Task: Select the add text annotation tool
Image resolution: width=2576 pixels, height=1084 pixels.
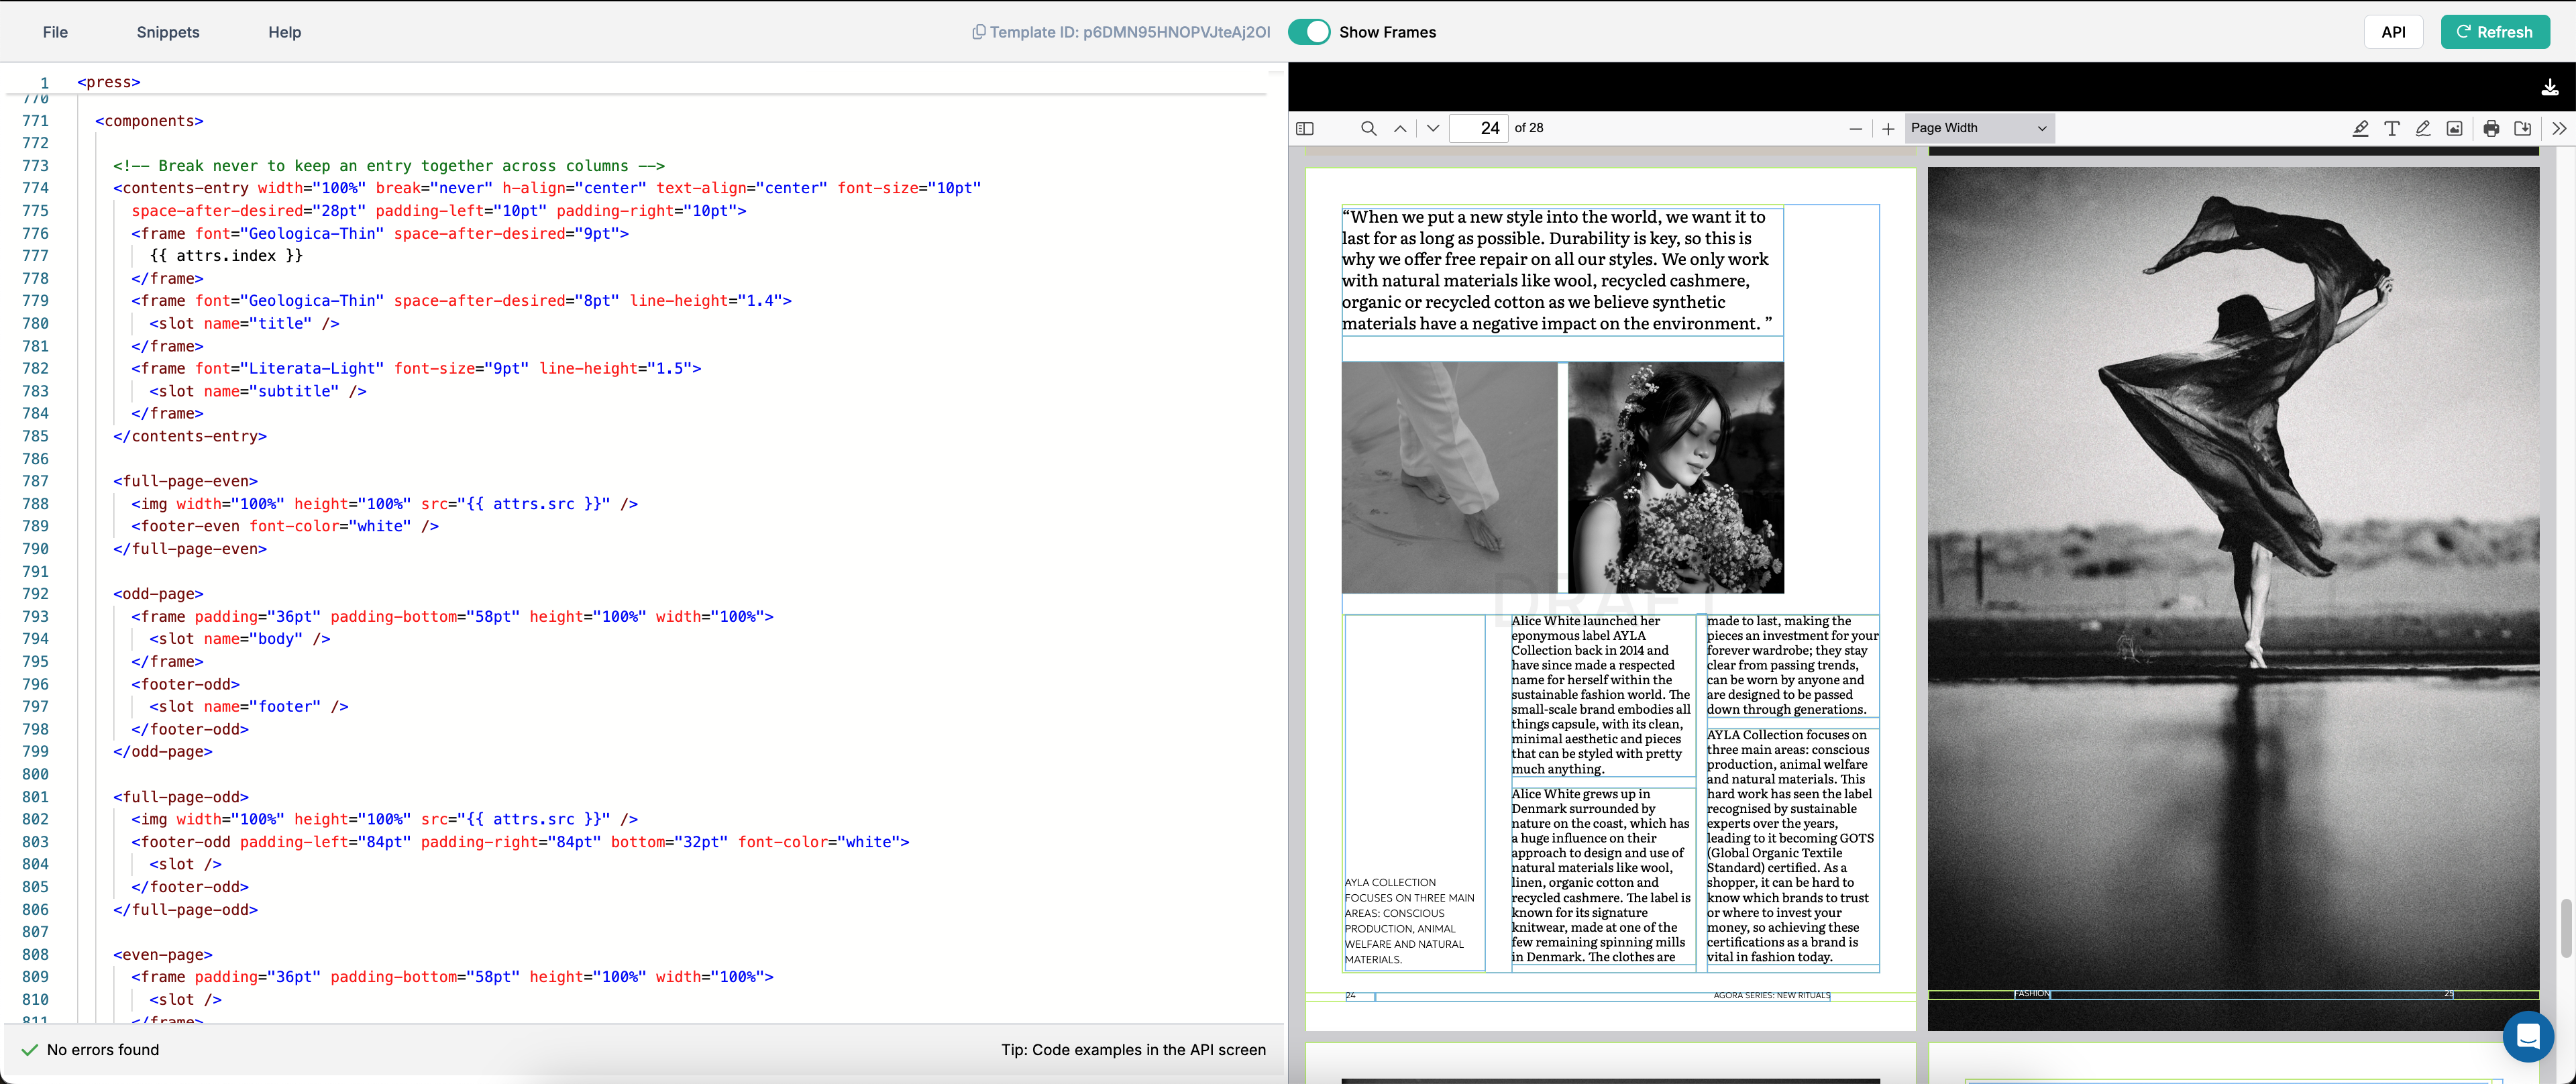Action: (2391, 128)
